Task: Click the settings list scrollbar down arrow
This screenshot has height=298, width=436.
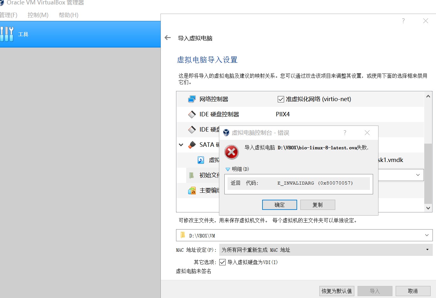Action: (x=428, y=208)
